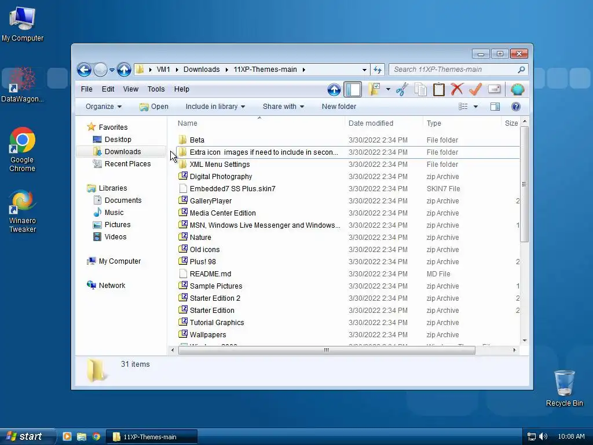Click the search box for 11XP-Themes-main
This screenshot has width=593, height=445.
tap(458, 70)
